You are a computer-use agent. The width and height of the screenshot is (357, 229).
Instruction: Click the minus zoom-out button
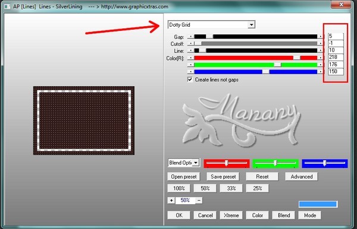199,201
